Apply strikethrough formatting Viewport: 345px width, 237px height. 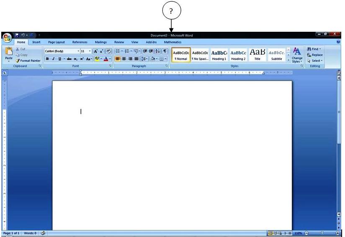pos(69,59)
